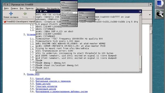Click the E button in vte title bar
Screen dimensions: 165x93
pyautogui.click(x=41, y=11)
